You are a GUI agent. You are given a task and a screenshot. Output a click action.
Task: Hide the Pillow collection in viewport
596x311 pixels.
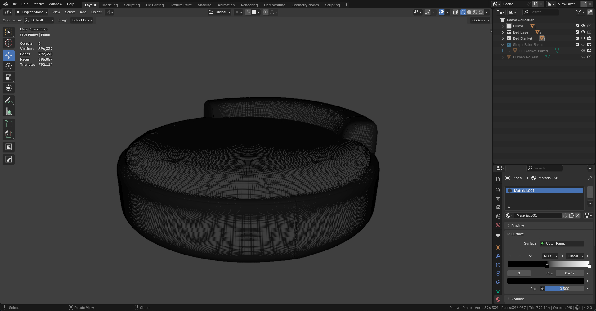pyautogui.click(x=583, y=26)
